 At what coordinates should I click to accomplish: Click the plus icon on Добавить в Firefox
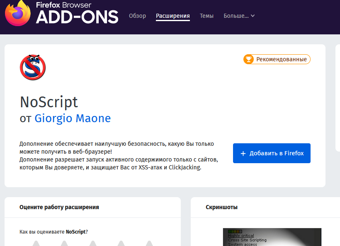(x=243, y=154)
